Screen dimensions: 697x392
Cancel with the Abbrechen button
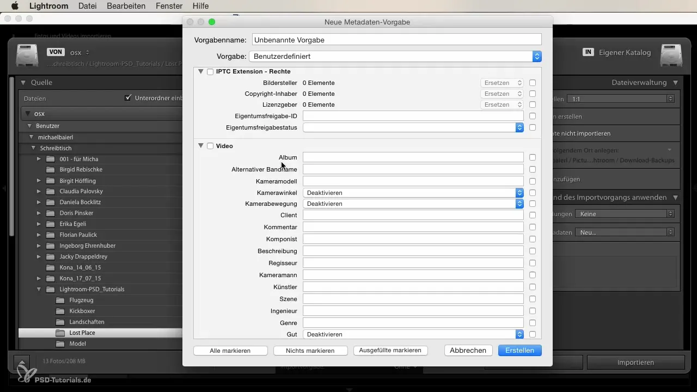tap(468, 351)
